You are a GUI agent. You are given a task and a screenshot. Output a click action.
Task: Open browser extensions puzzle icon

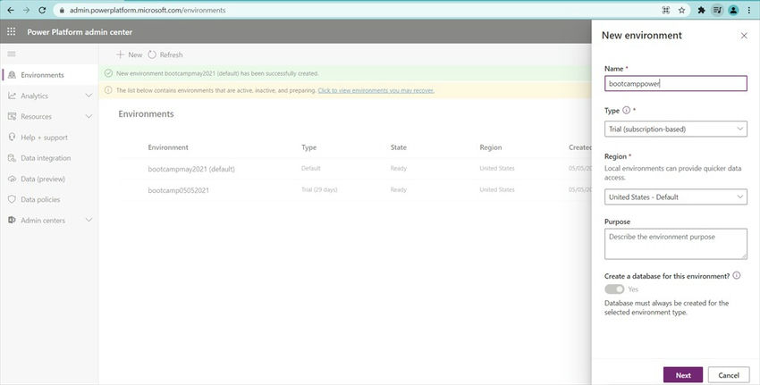(x=701, y=10)
